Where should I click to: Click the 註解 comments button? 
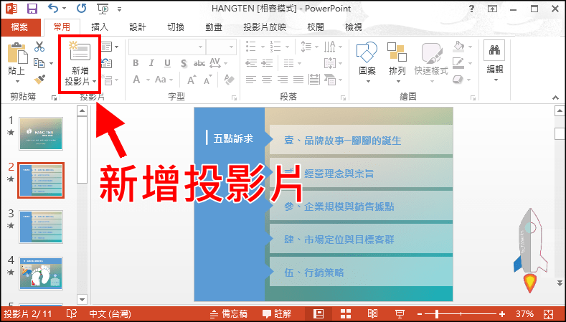[277, 313]
